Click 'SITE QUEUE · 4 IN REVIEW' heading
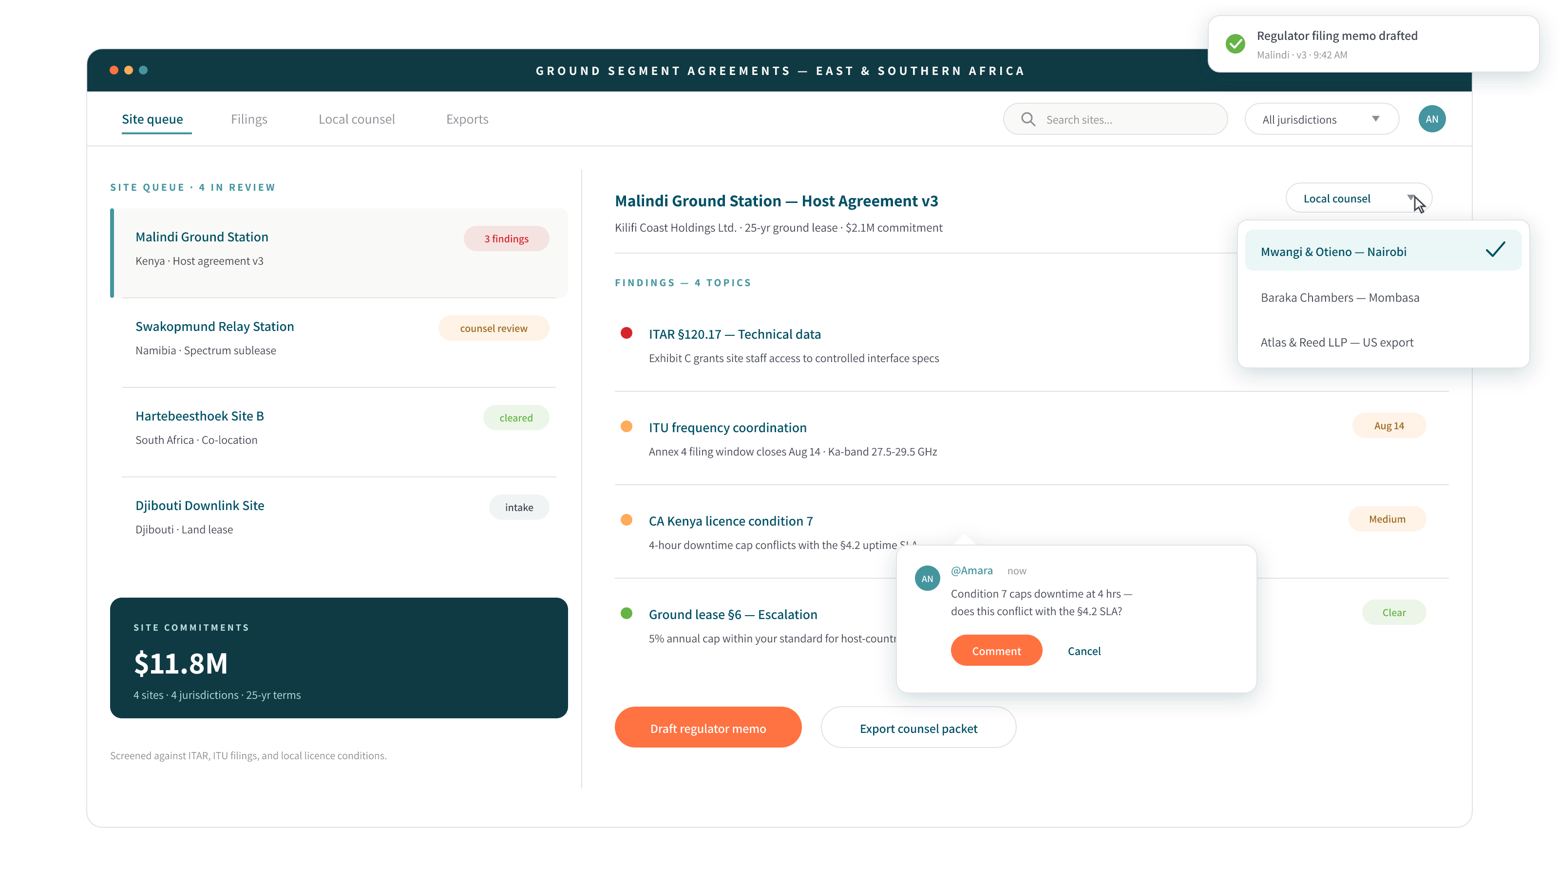This screenshot has height=876, width=1559. point(192,187)
